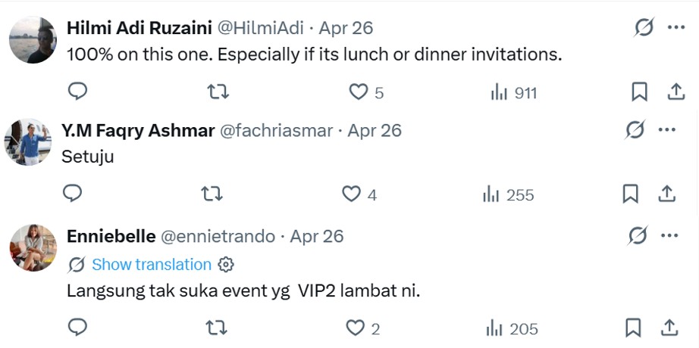View analytics showing 205 views
The height and width of the screenshot is (348, 699).
point(513,329)
